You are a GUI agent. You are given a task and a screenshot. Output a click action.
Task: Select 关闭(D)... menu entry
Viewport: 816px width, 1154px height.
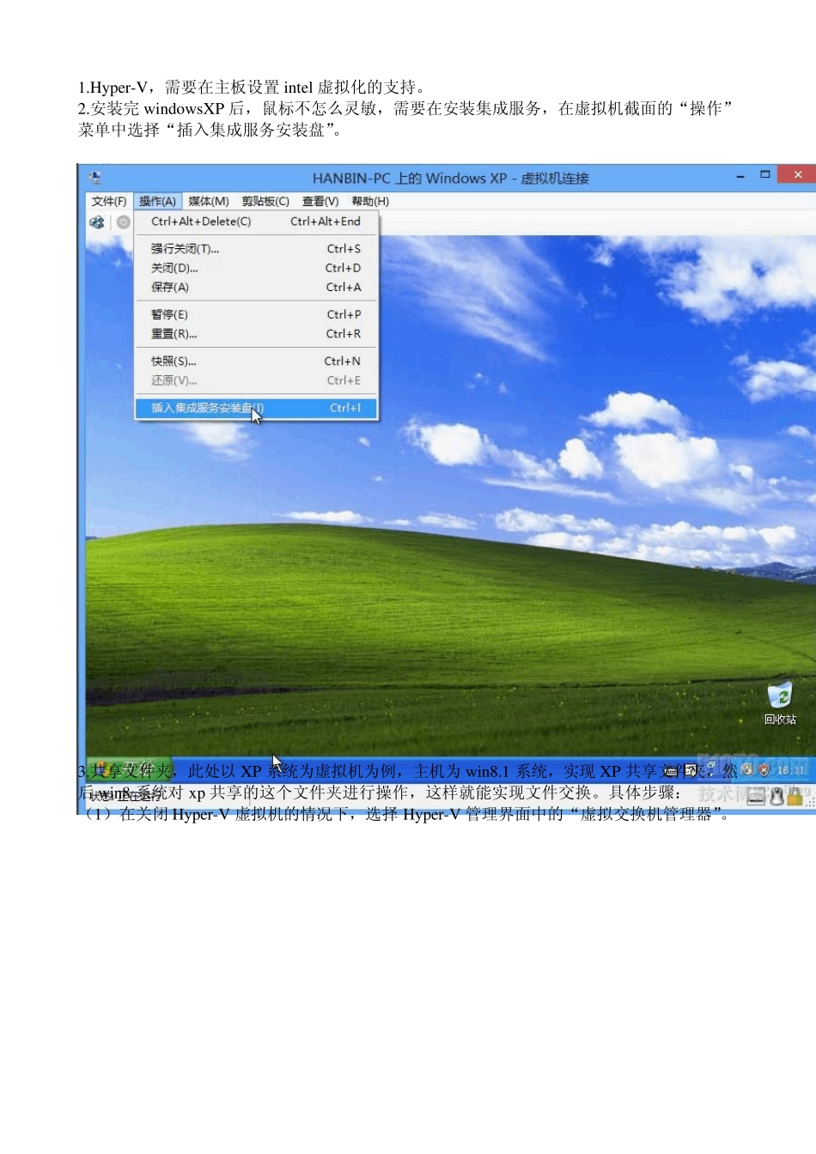256,268
